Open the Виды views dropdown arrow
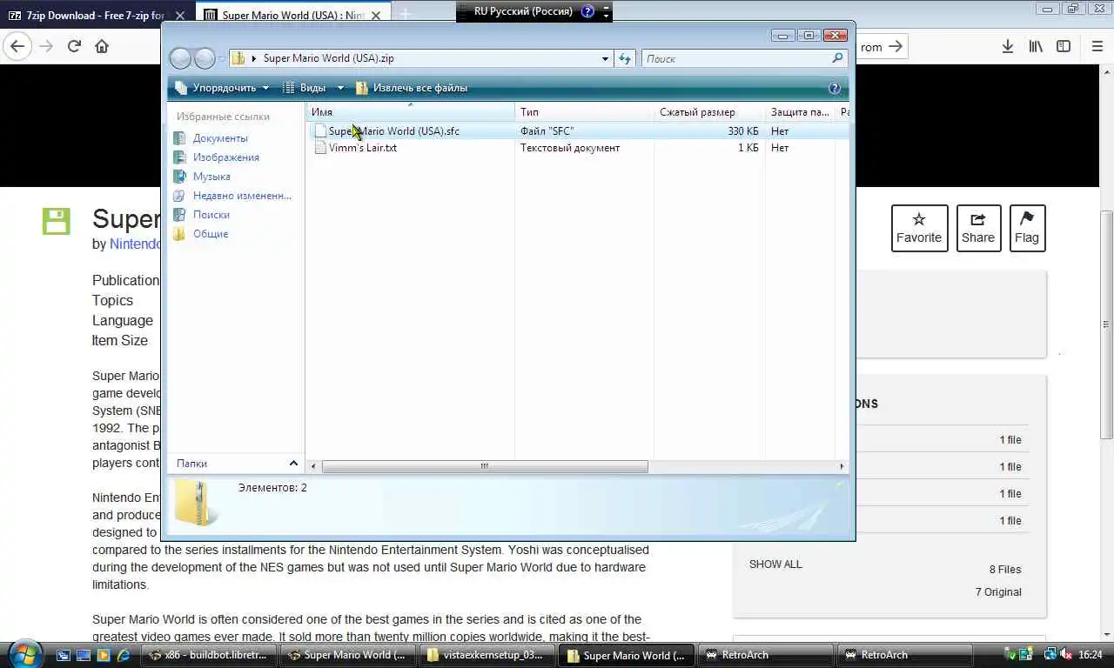1114x668 pixels. tap(340, 88)
